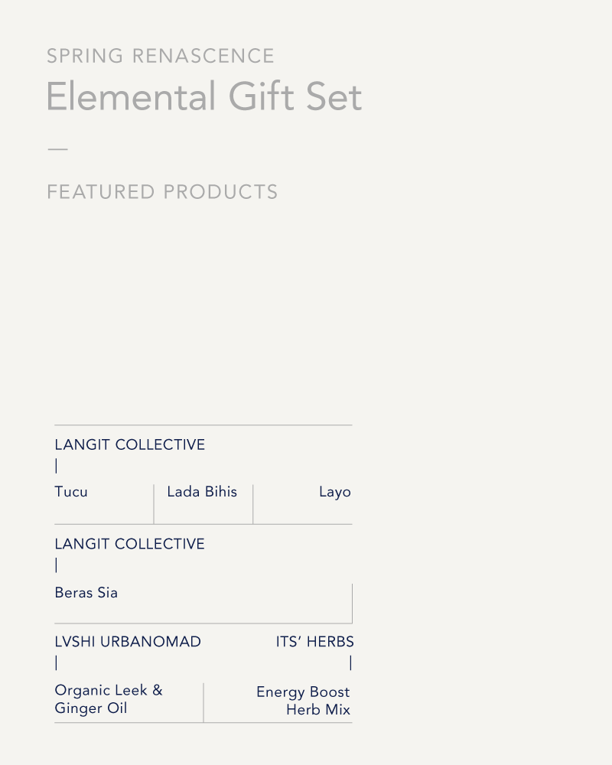612x765 pixels.
Task: Open the LVSHI URBANOMAD brand
Action: pos(128,642)
